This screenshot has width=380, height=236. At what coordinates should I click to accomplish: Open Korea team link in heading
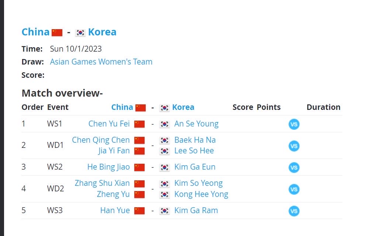(x=102, y=32)
